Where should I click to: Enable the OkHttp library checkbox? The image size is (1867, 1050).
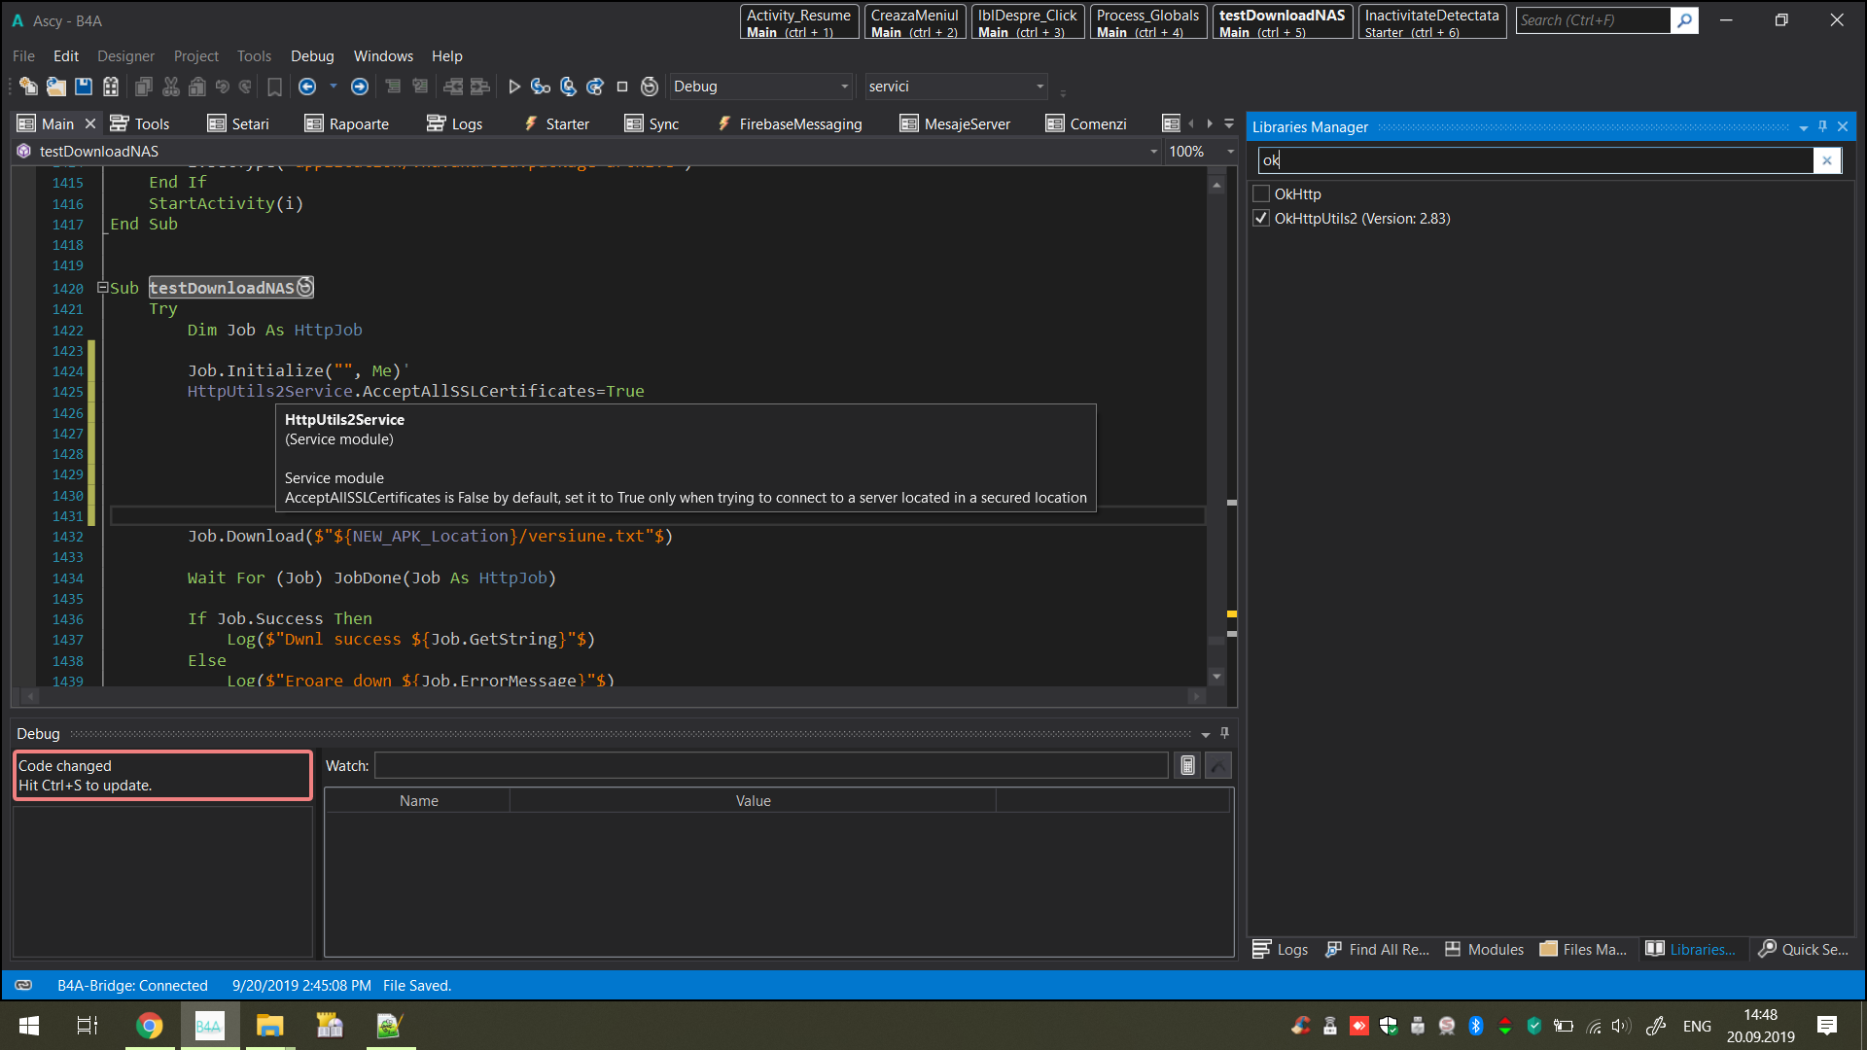click(x=1261, y=193)
